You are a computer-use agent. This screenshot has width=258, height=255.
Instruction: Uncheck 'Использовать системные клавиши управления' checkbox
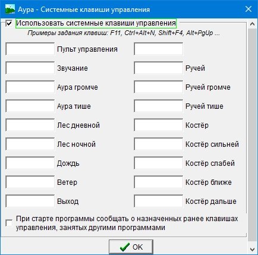(x=9, y=23)
